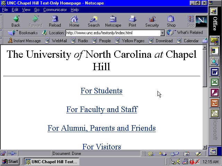
Task: Follow the For Faculty and Staff link
Action: click(x=102, y=109)
